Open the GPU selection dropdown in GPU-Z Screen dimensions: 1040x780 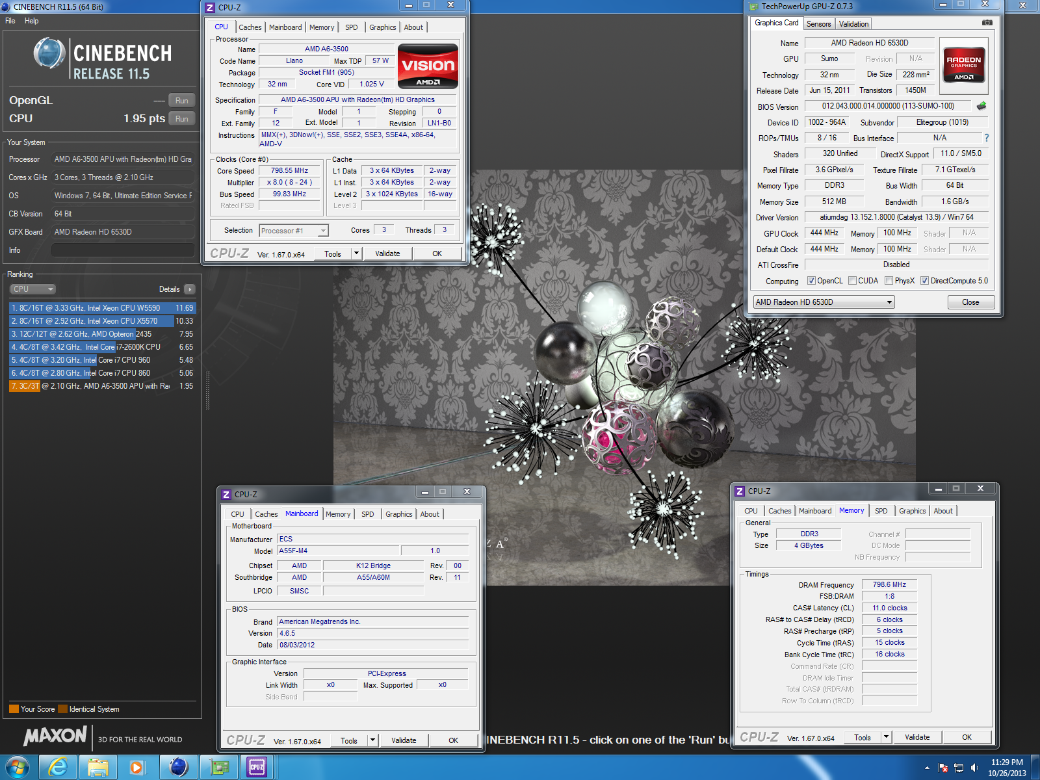tap(824, 302)
